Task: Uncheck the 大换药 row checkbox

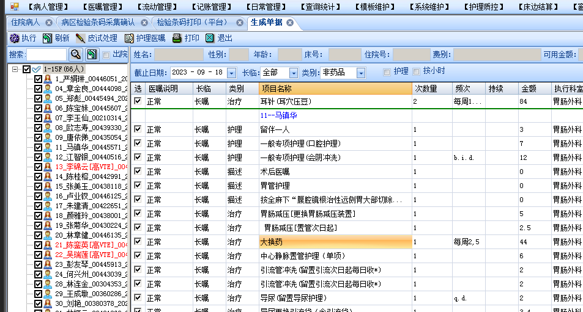Action: (138, 242)
